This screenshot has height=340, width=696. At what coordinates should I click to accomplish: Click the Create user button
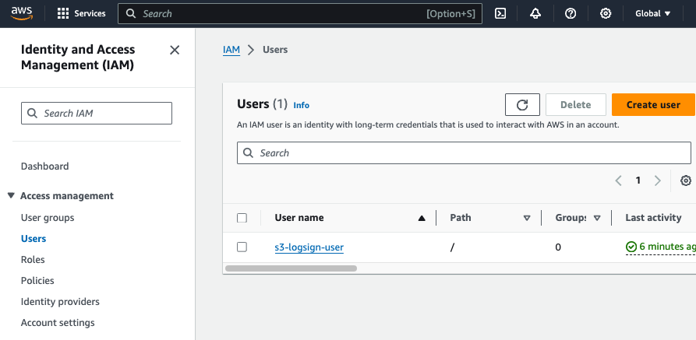pyautogui.click(x=653, y=104)
